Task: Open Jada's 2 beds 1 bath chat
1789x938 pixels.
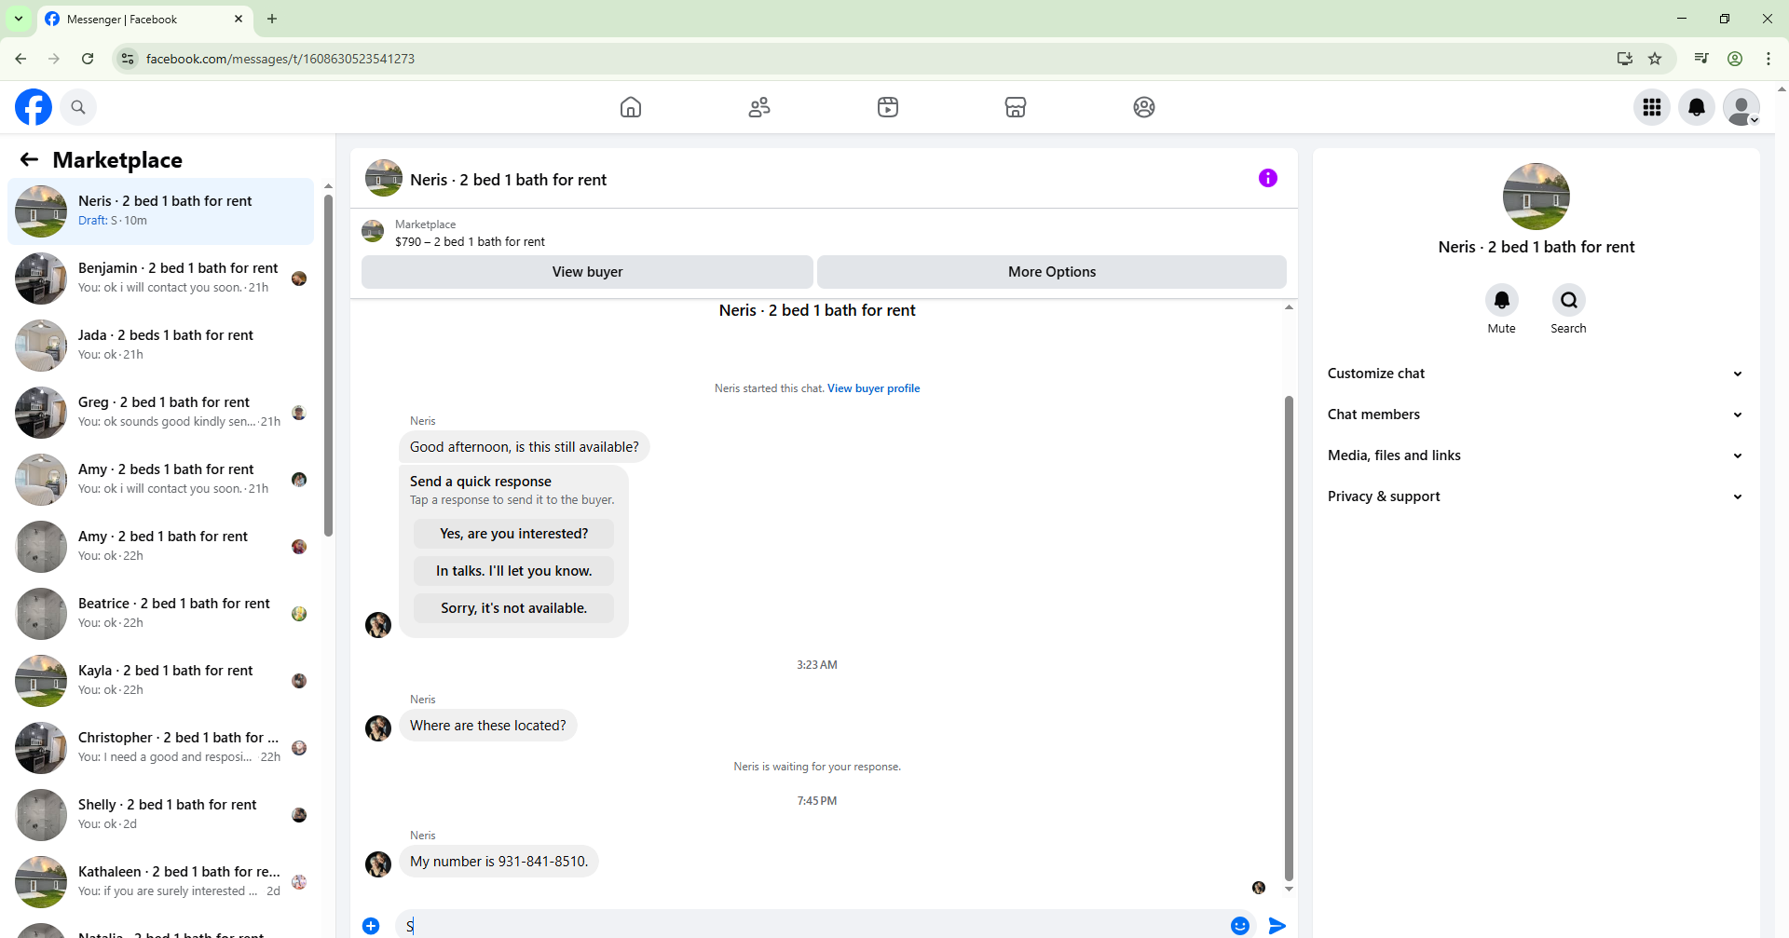Action: pos(160,346)
